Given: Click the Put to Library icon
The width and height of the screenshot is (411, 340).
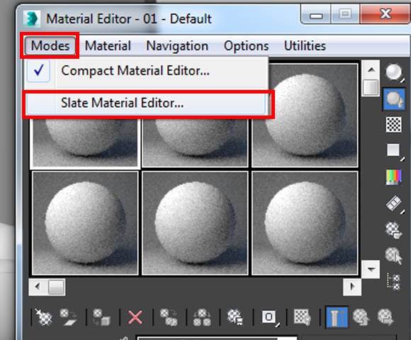Looking at the screenshot, I should [235, 317].
